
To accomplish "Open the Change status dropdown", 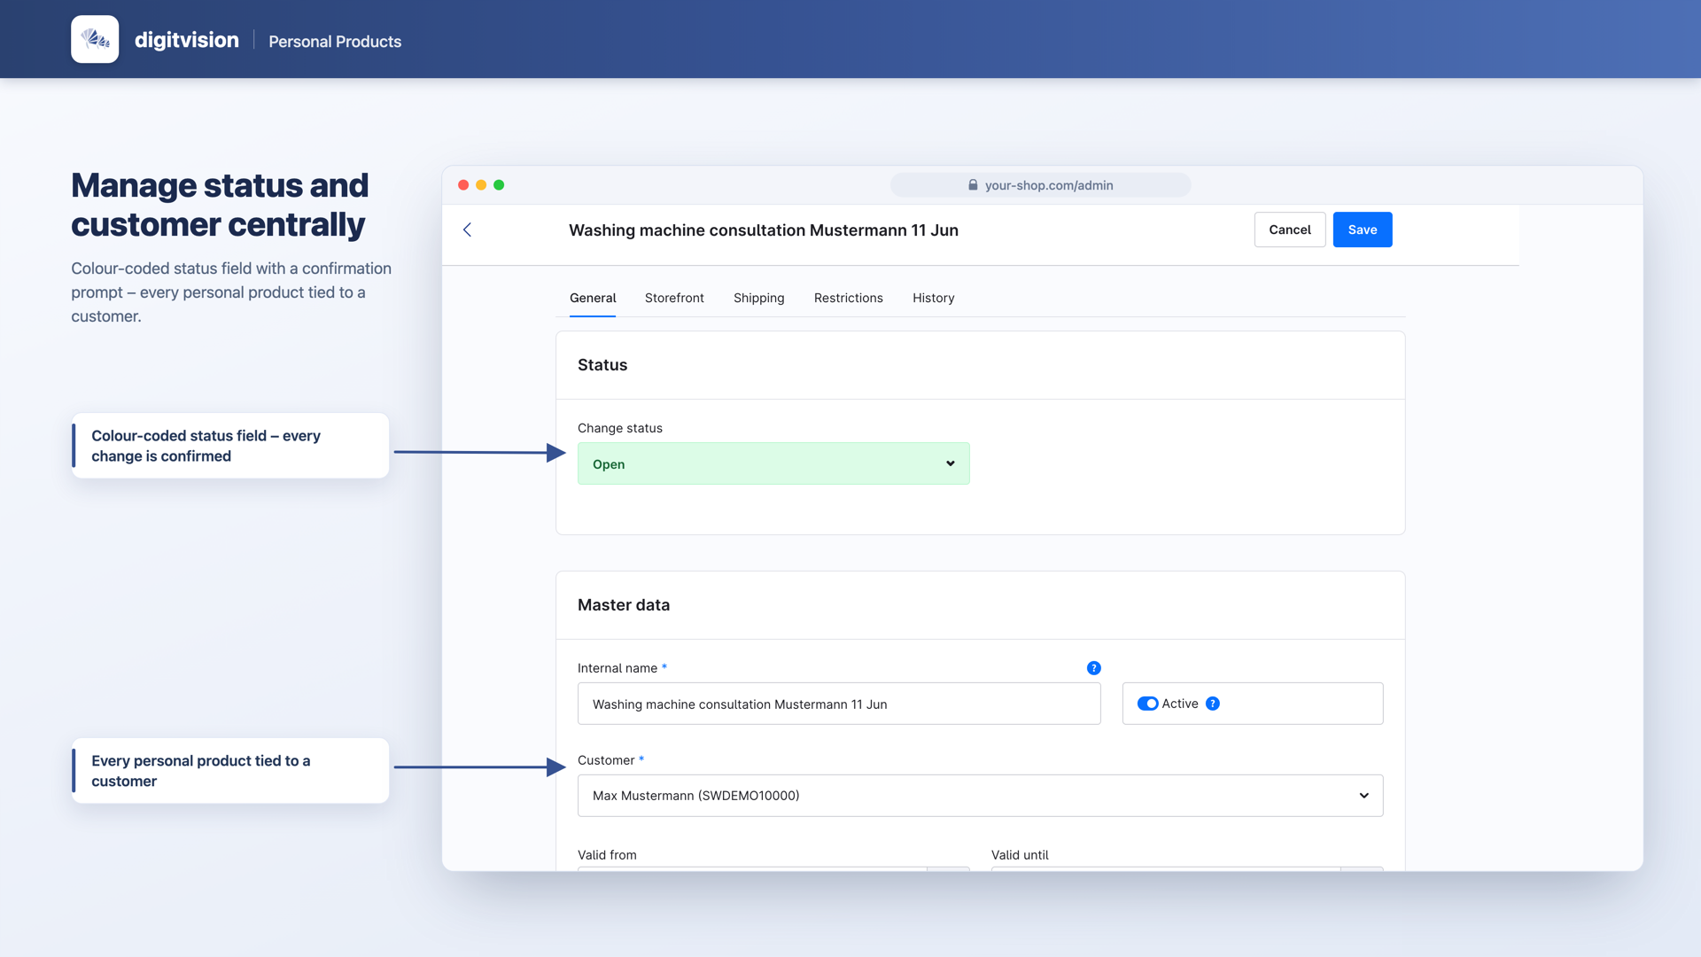I will click(x=773, y=463).
